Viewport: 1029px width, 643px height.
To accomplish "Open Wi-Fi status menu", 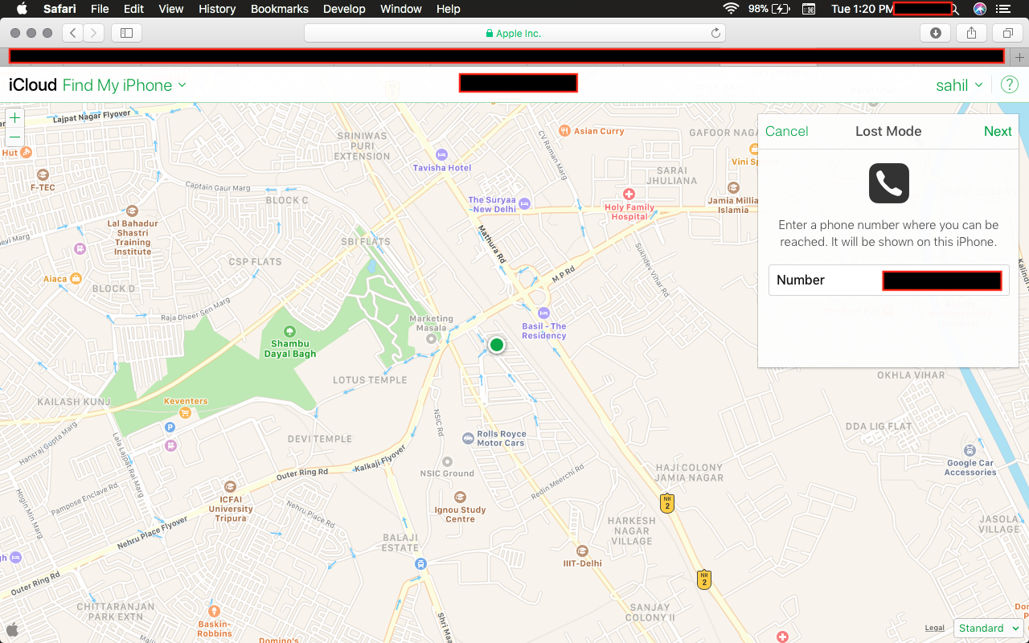I will point(731,9).
